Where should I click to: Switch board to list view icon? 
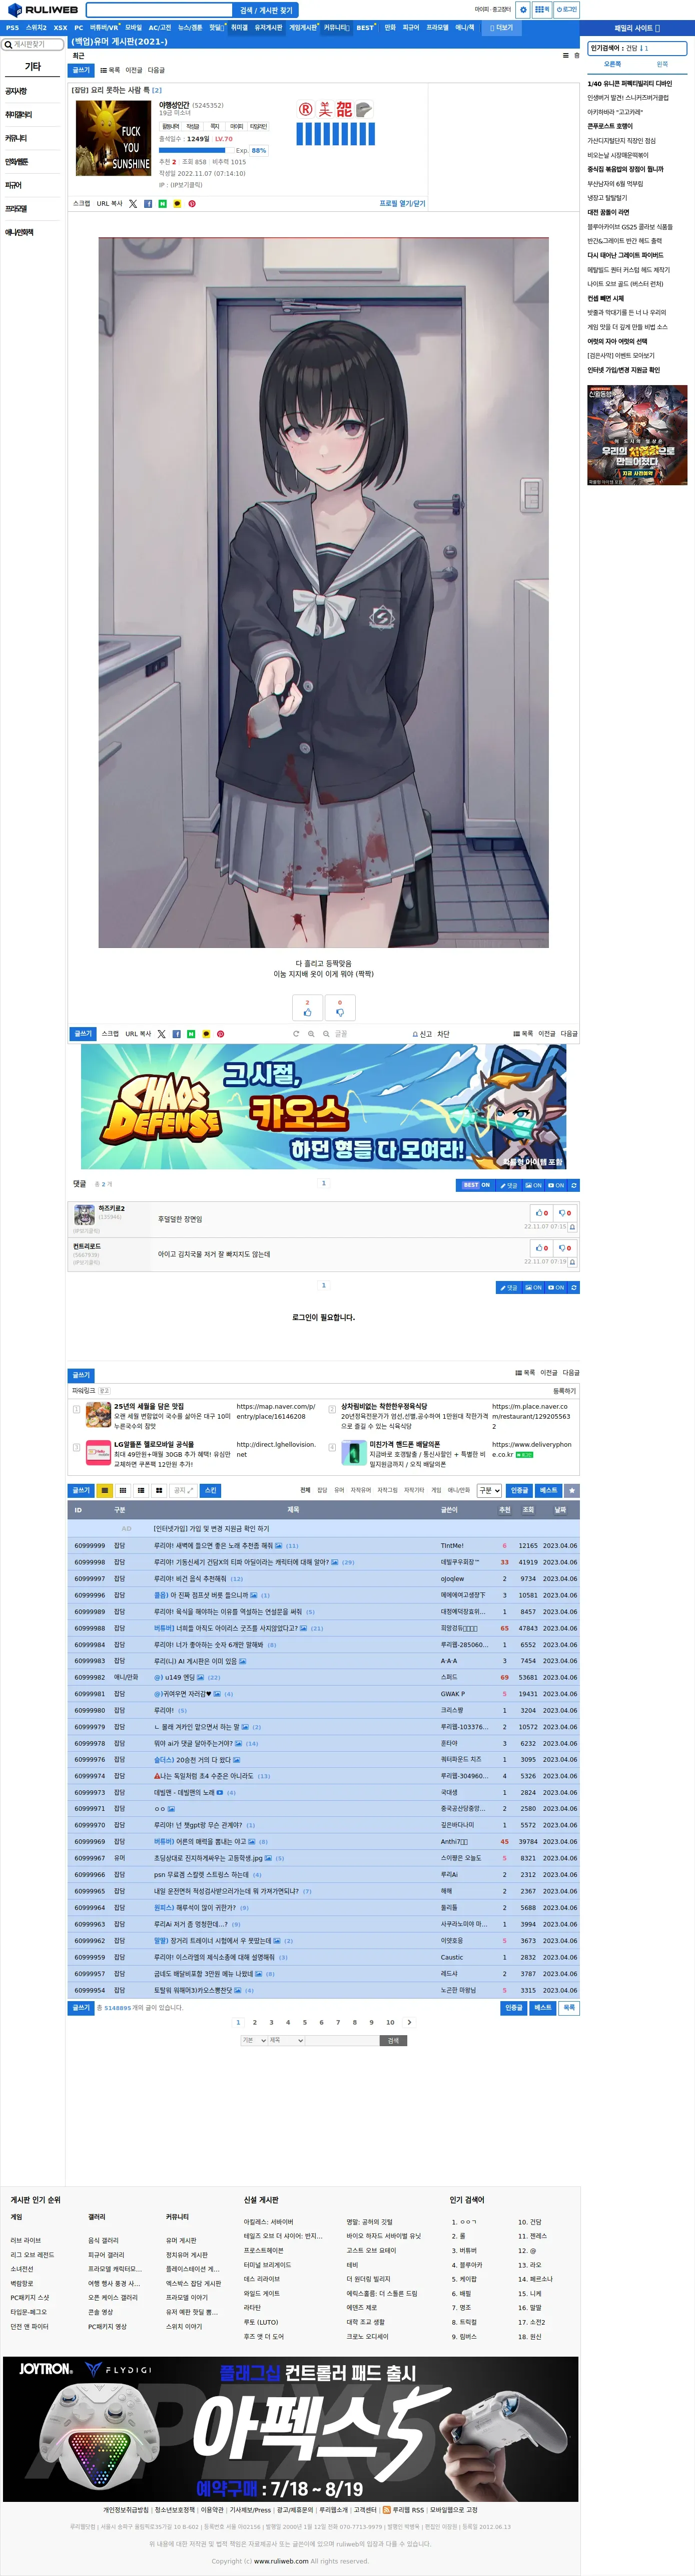pyautogui.click(x=105, y=1490)
